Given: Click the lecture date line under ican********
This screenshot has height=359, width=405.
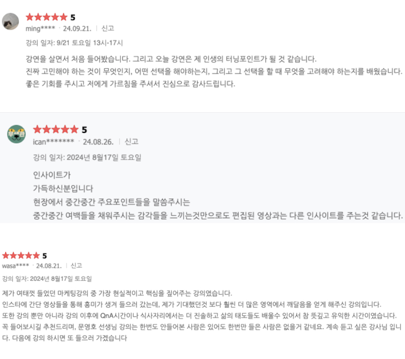Looking at the screenshot, I should (x=87, y=157).
